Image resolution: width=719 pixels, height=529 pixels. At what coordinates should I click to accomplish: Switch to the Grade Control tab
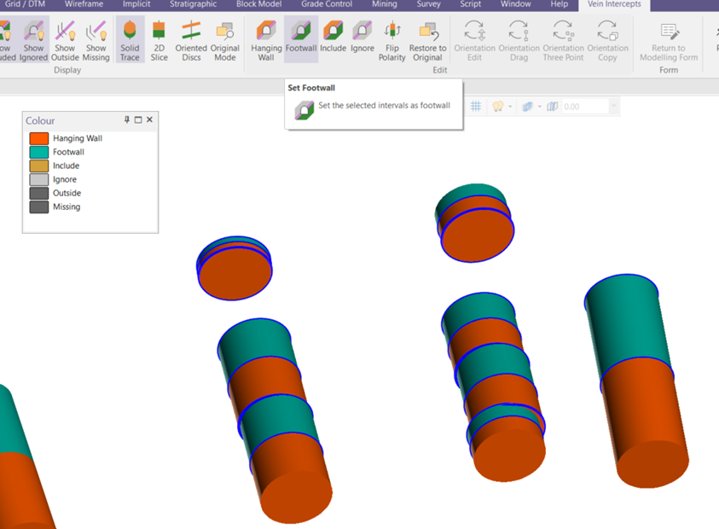[327, 4]
